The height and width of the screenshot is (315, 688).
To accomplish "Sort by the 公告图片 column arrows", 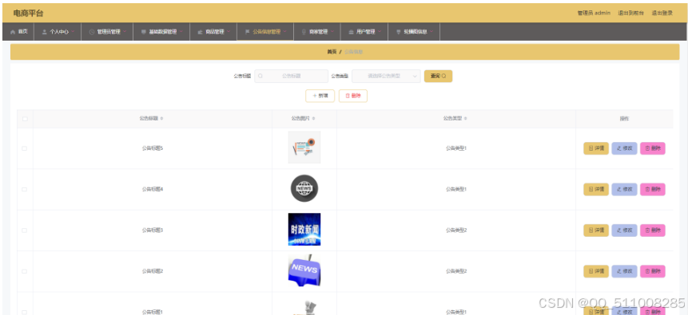I will click(x=313, y=119).
